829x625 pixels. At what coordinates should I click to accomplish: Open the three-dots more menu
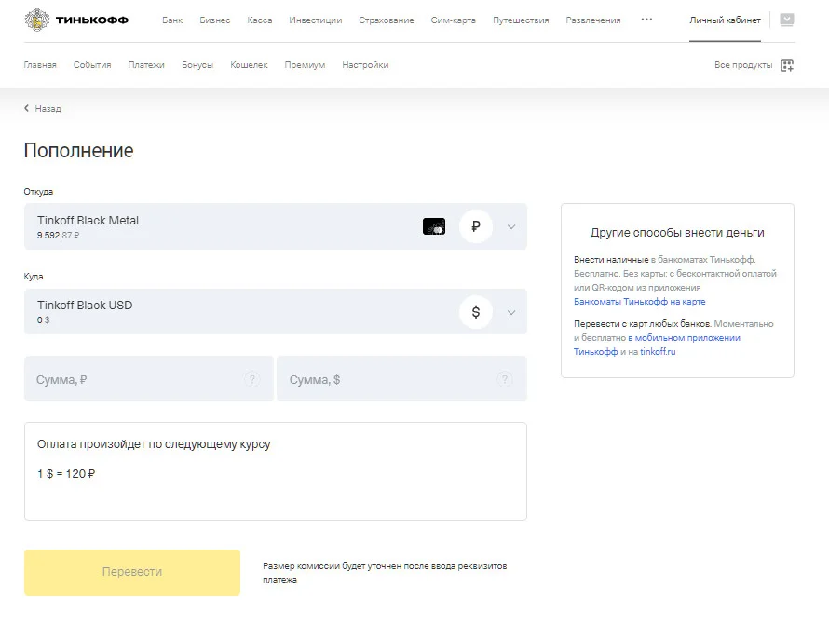tap(646, 20)
